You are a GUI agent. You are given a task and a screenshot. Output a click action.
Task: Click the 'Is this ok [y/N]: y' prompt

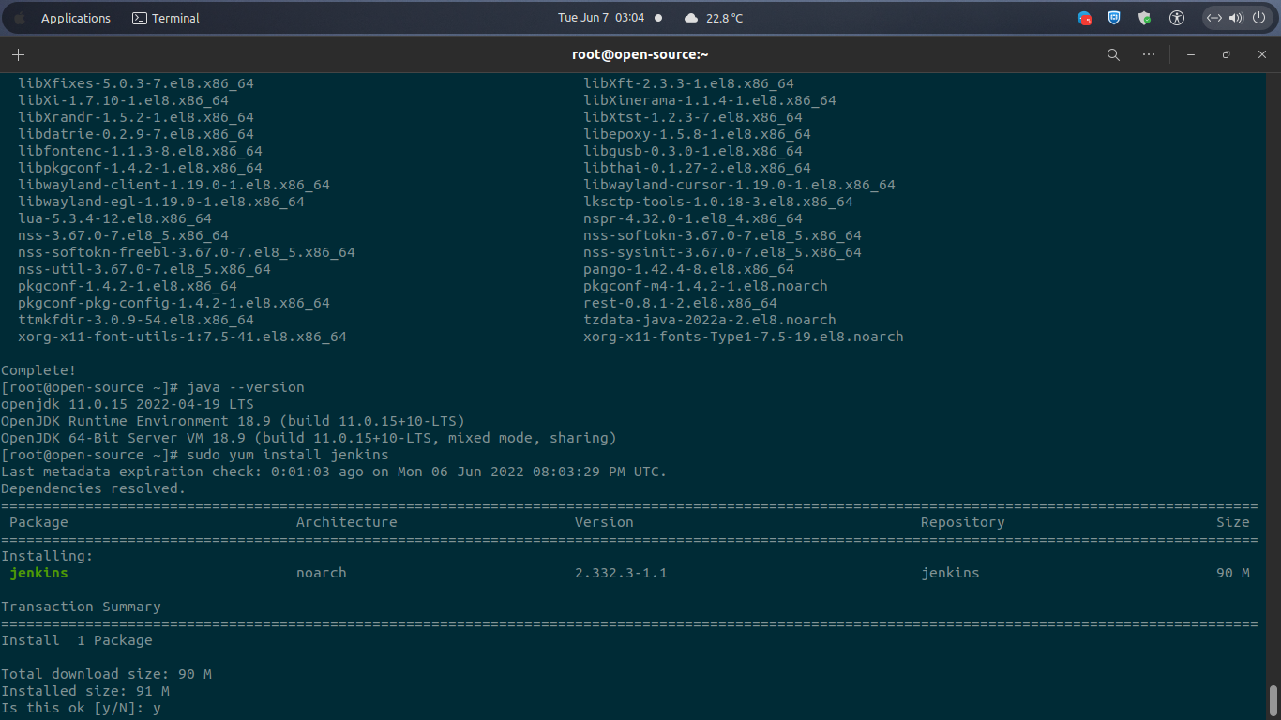(81, 708)
